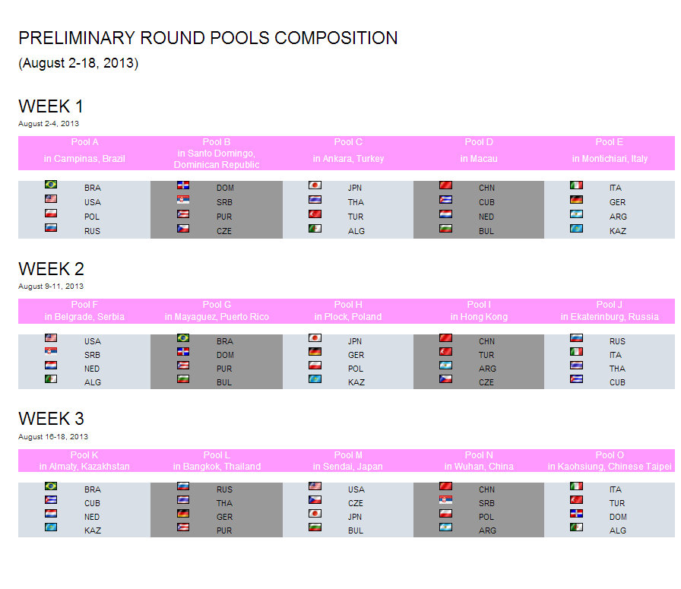
Task: Click the Germany flag in Pool H
Action: point(315,353)
